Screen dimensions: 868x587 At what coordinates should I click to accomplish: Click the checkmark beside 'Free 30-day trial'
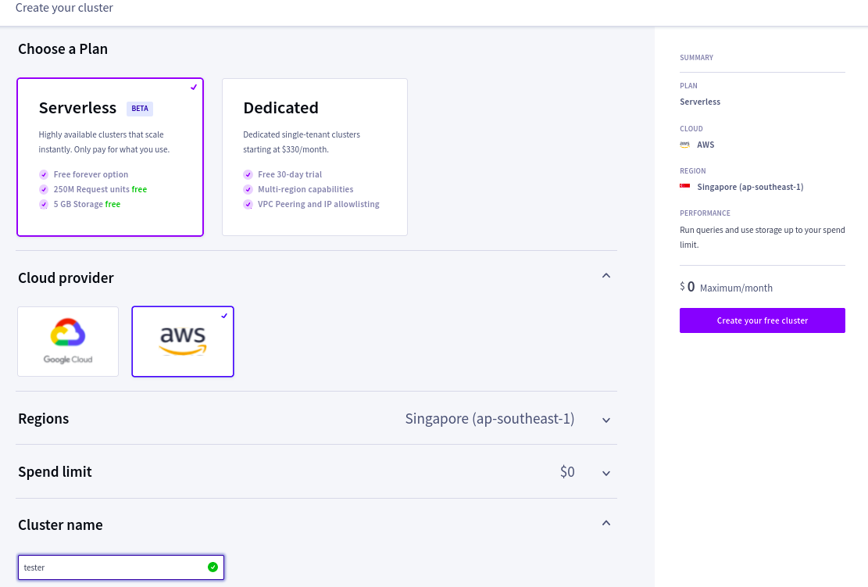[248, 174]
